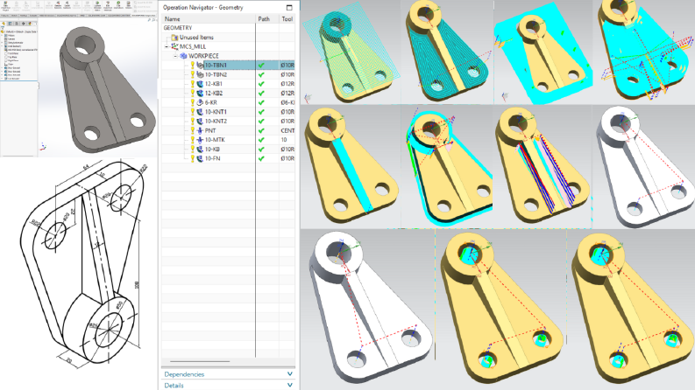Click the 10-MTK drilling operation icon

pos(200,140)
